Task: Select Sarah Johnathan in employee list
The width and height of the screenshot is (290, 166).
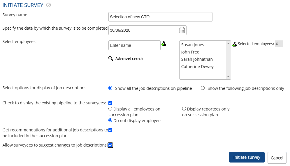Action: click(197, 59)
